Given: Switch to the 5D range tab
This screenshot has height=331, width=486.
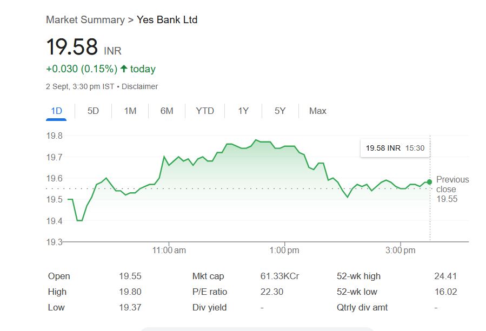Looking at the screenshot, I should [93, 111].
